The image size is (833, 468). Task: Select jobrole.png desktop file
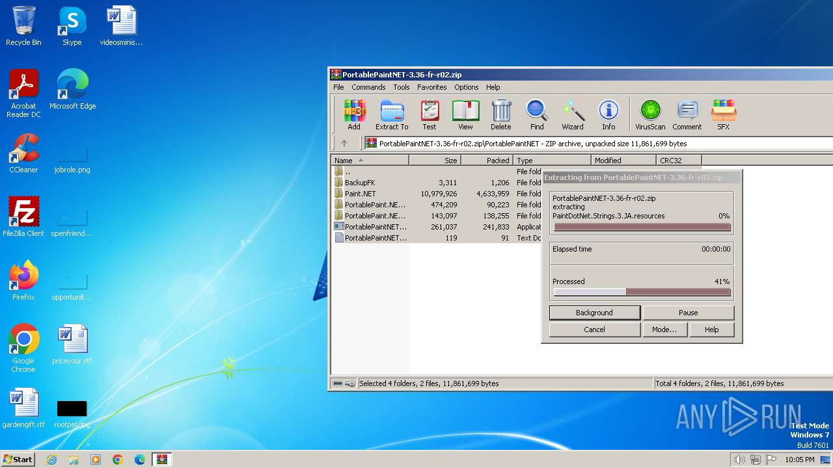[72, 158]
